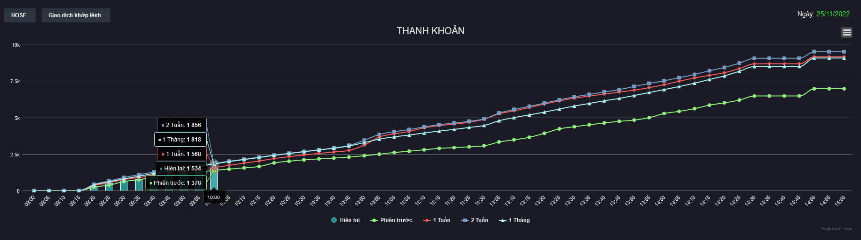
Task: Hide the Phiên trước legend series
Action: coord(392,220)
